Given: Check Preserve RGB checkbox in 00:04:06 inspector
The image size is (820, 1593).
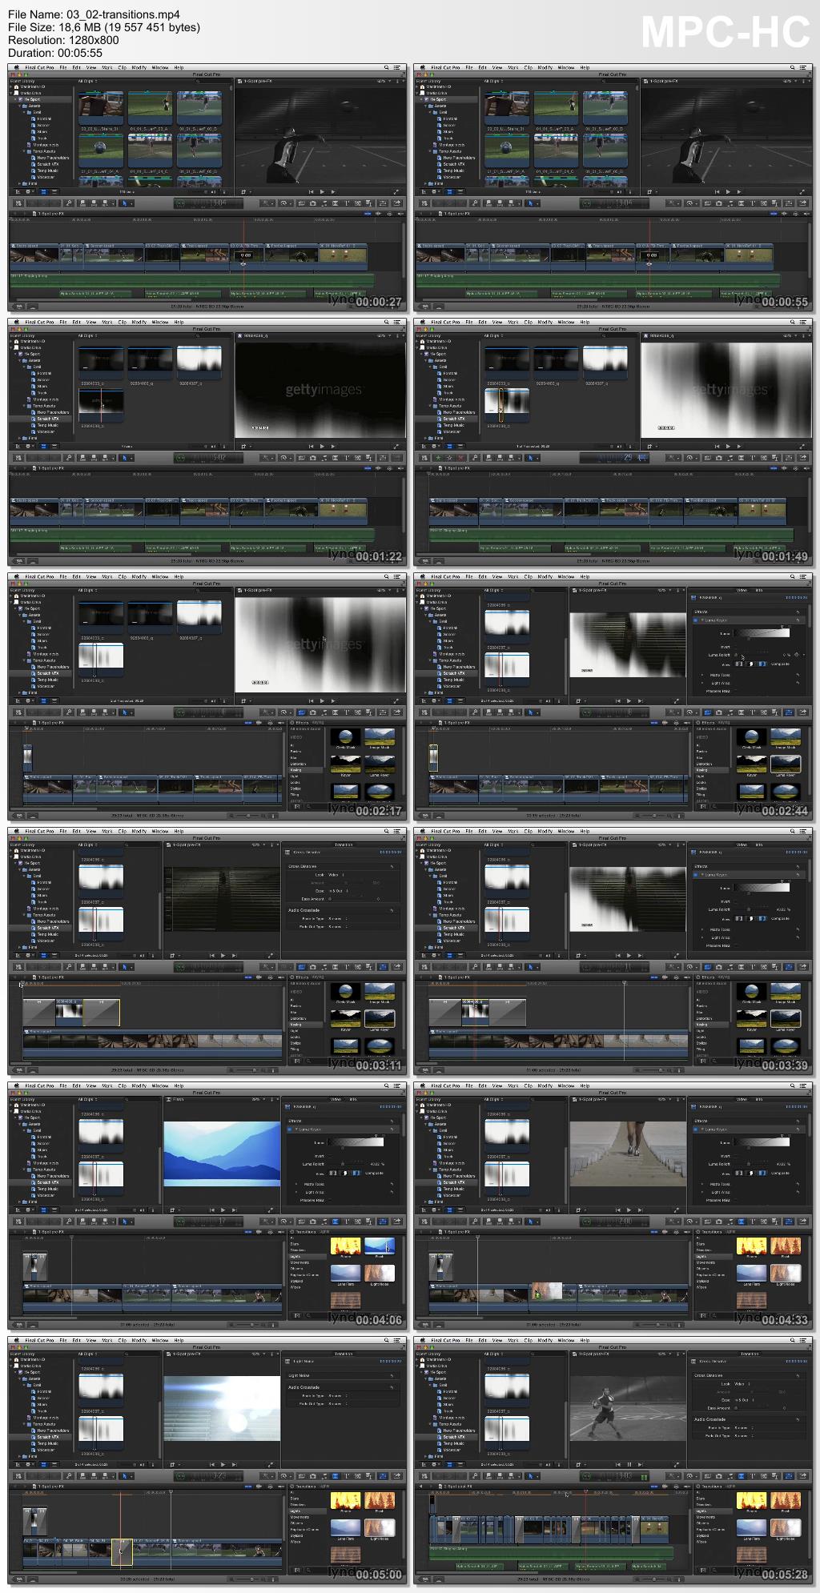Looking at the screenshot, I should [330, 1200].
